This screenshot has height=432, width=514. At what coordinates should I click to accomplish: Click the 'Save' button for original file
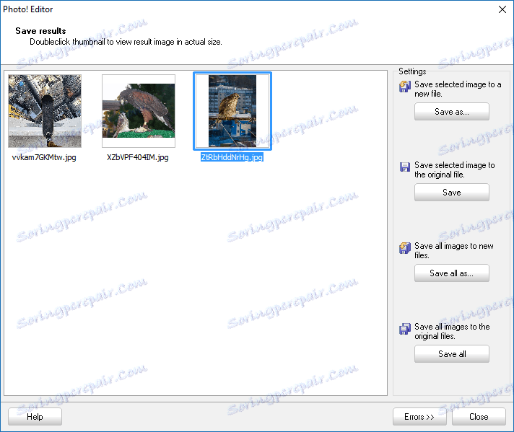(452, 193)
